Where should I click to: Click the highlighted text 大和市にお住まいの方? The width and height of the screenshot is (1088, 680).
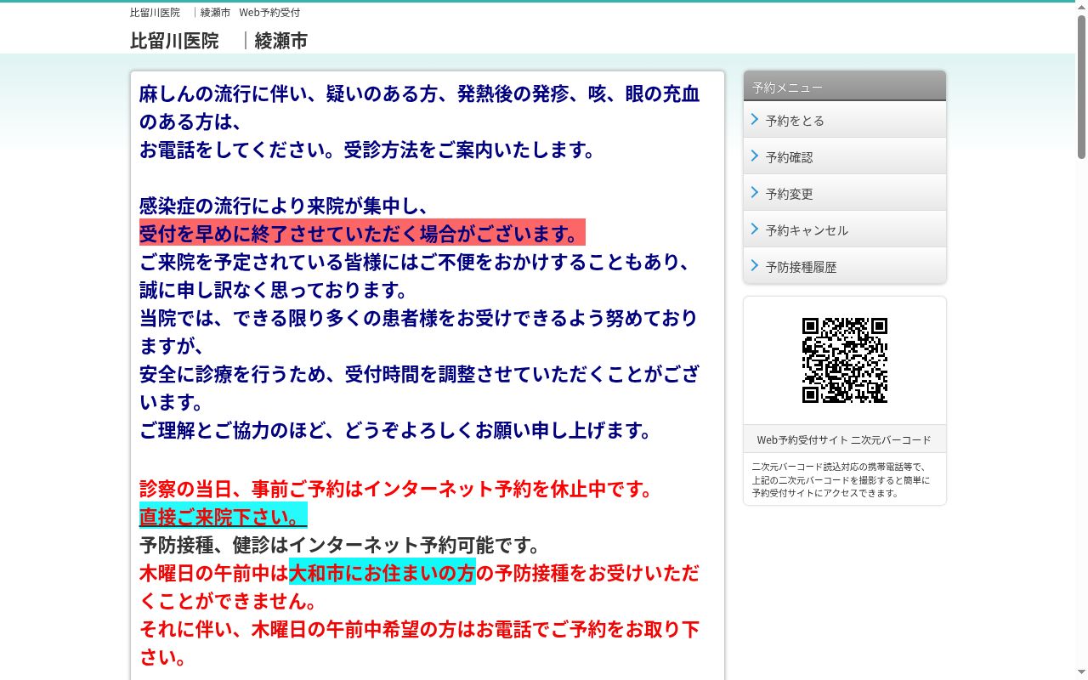pos(382,572)
